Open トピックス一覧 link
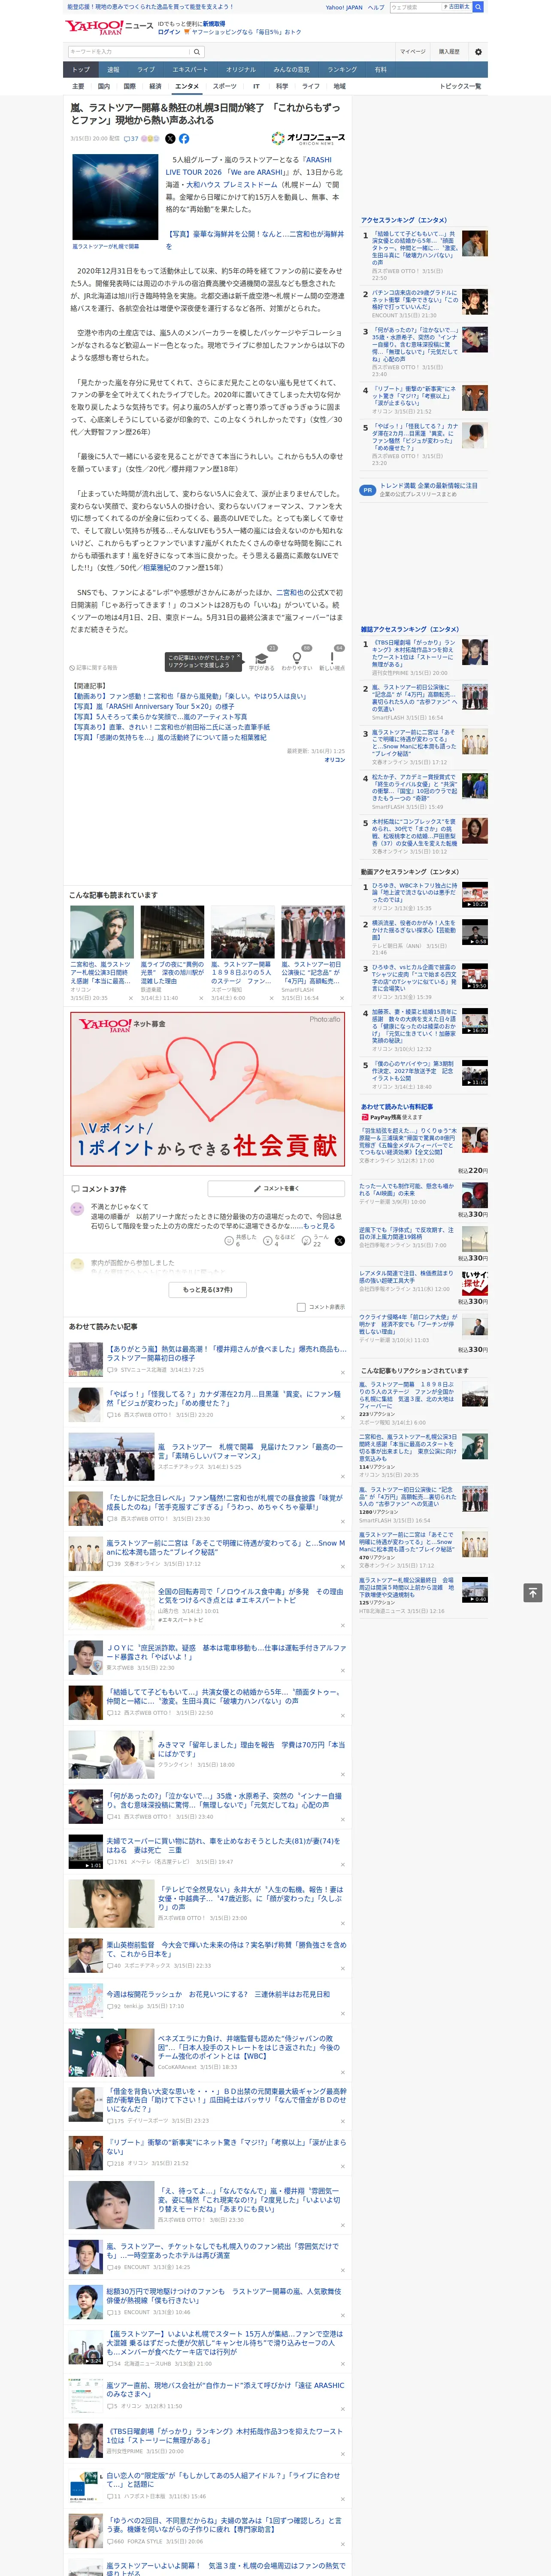551x2576 pixels. [x=460, y=86]
